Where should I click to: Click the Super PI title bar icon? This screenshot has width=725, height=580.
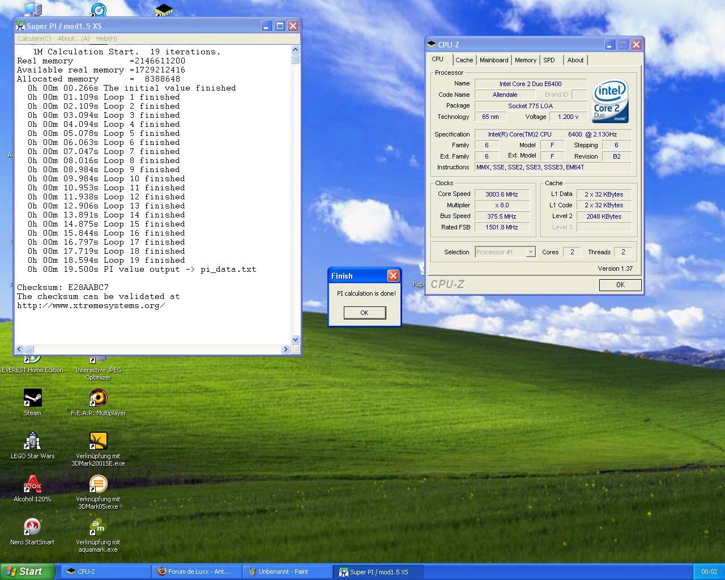20,26
